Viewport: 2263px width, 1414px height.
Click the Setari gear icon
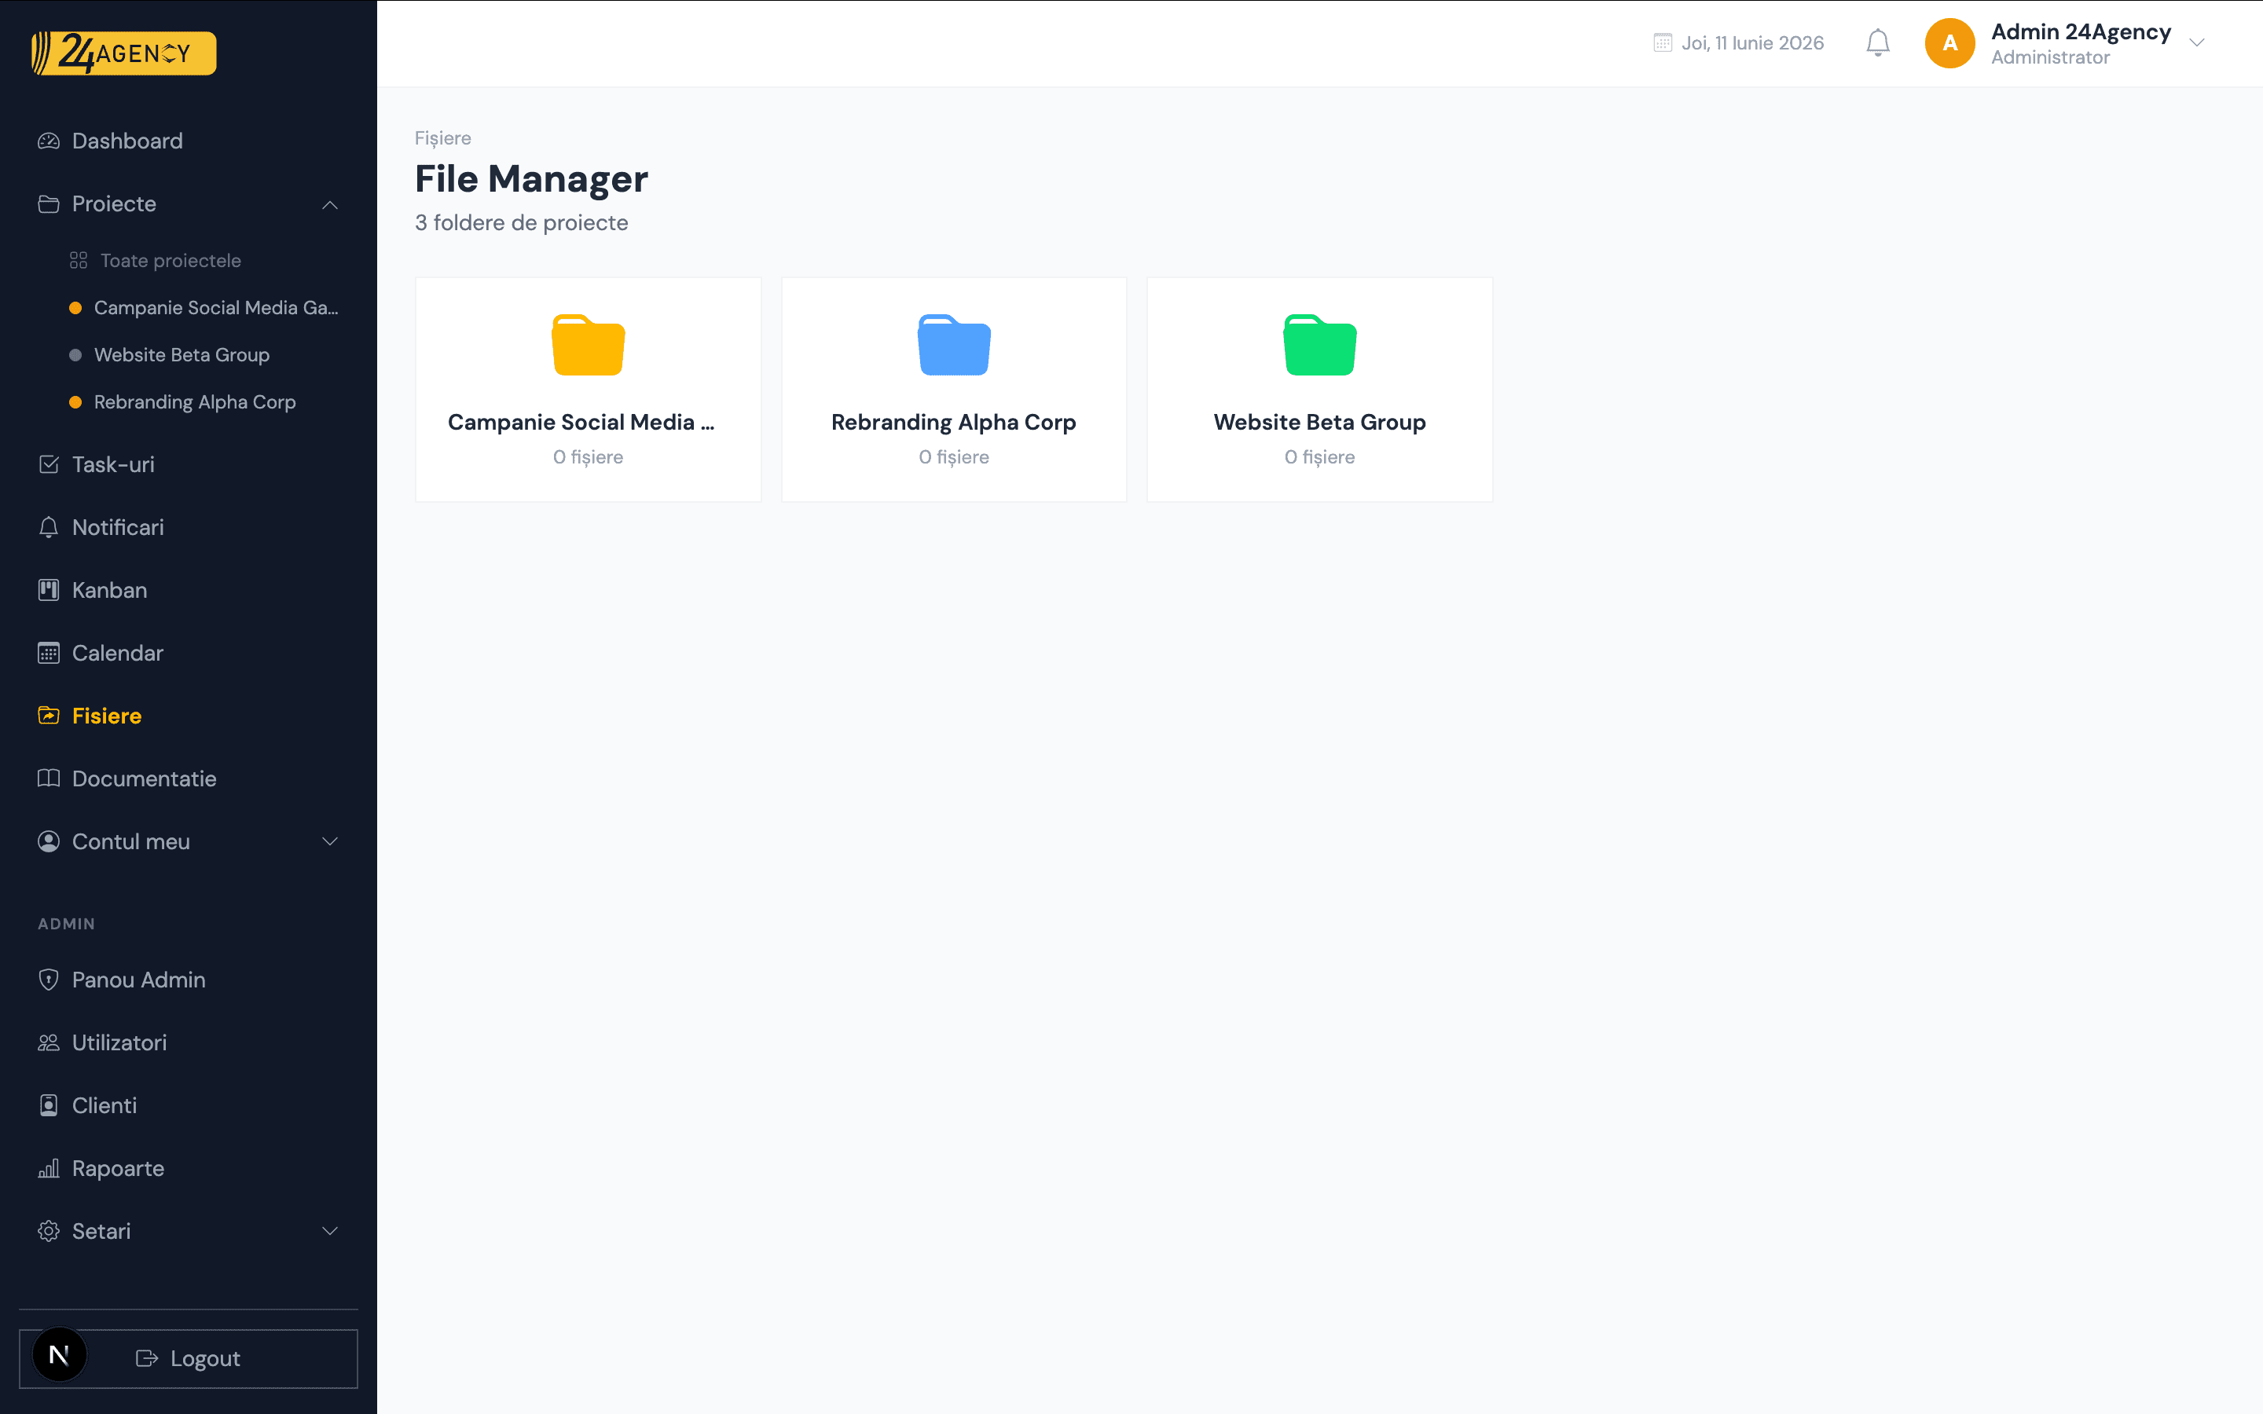point(49,1231)
